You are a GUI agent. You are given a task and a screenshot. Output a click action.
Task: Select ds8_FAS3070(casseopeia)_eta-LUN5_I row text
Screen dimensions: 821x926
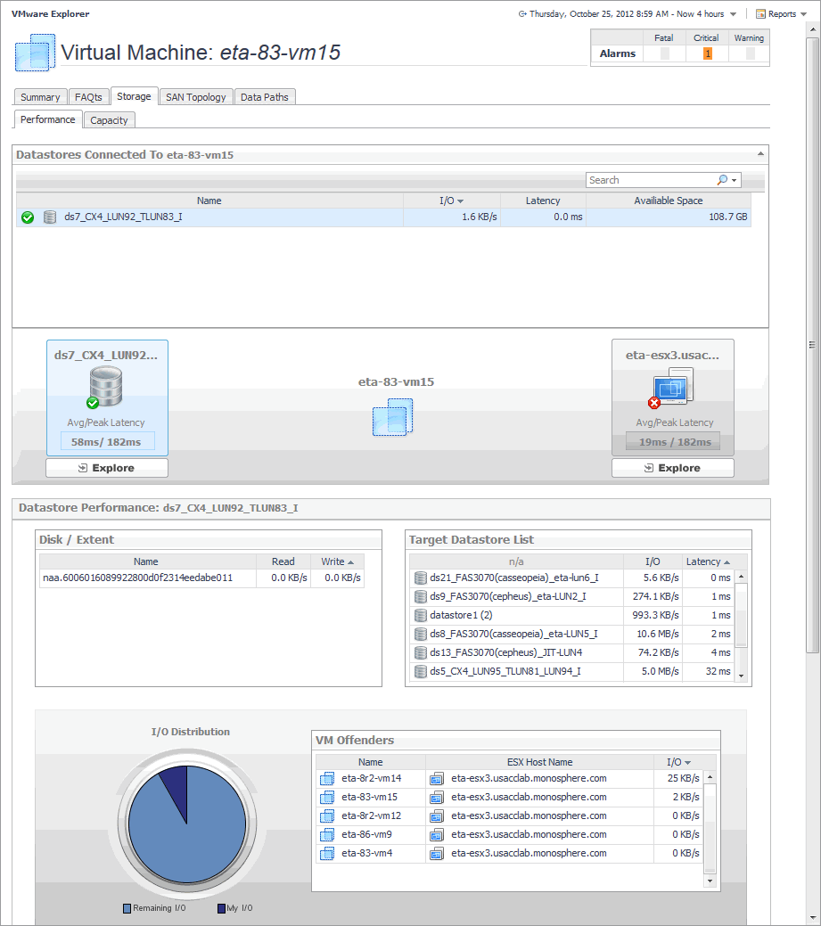point(513,634)
